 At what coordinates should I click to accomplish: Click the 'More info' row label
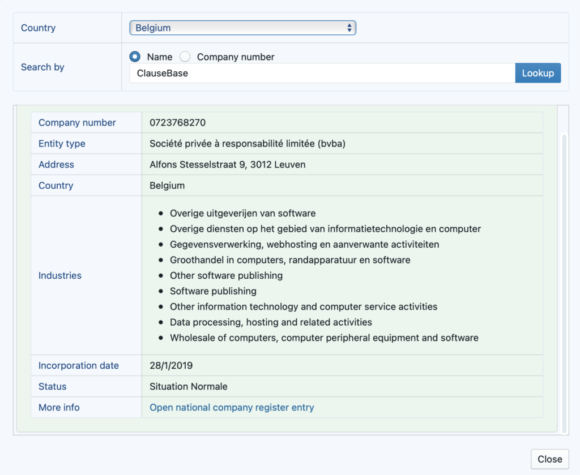pos(59,407)
